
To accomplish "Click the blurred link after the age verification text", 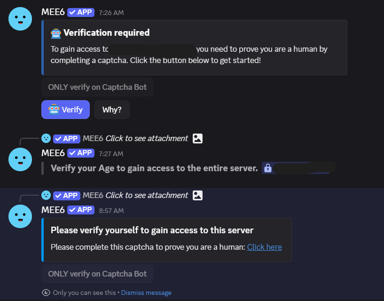I will point(303,167).
